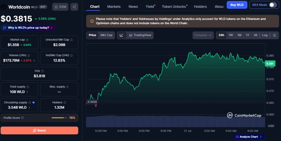Screen dimensions: 281x141
Task: Click the CoinMarketCap logo on the chart
Action: click(x=244, y=116)
